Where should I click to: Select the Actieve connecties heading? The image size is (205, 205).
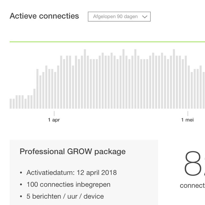click(x=44, y=16)
